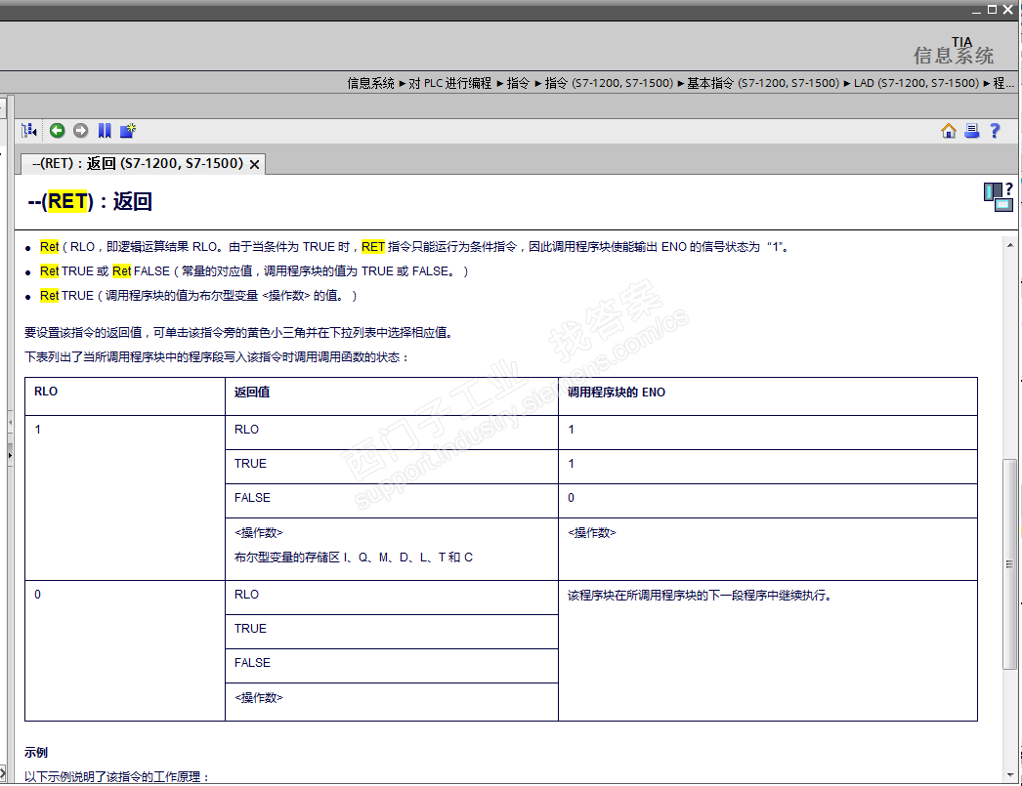Go to the help home page

949,131
